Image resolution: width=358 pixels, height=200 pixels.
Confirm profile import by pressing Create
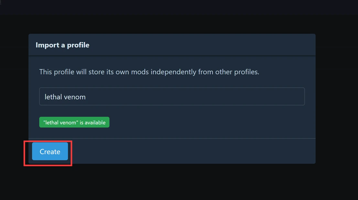pyautogui.click(x=50, y=152)
